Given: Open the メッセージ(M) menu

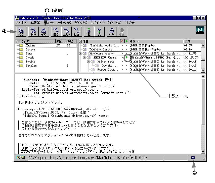Looking at the screenshot, I should 64,23.
